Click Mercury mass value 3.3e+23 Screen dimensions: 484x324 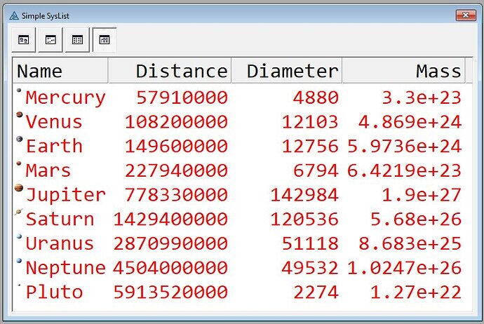pos(422,97)
